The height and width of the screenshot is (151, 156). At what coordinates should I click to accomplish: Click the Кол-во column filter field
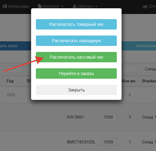tap(129, 69)
